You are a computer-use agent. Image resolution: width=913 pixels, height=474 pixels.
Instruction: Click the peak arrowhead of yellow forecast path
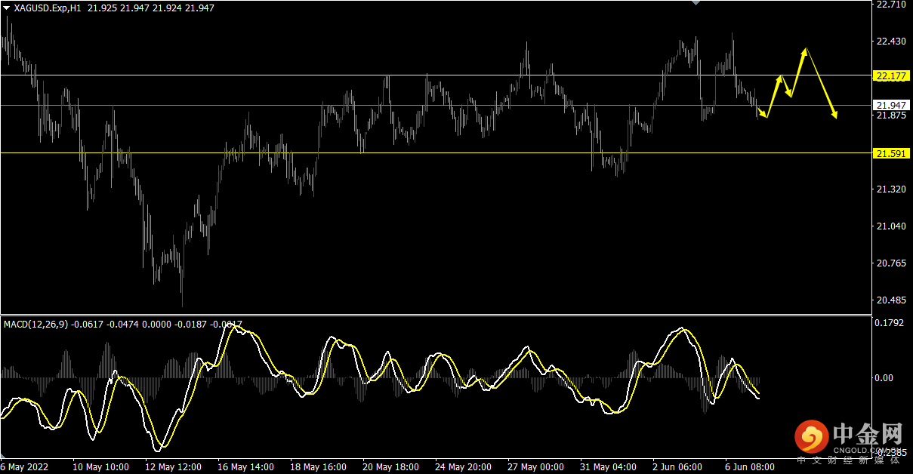(x=805, y=51)
